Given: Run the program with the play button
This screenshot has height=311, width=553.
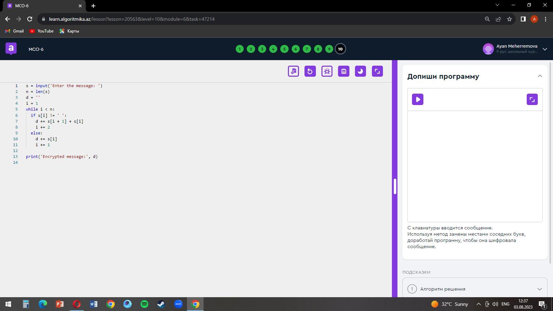Looking at the screenshot, I should pyautogui.click(x=418, y=100).
